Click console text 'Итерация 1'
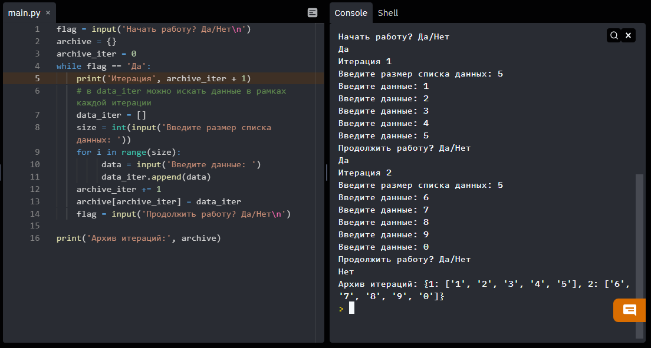The height and width of the screenshot is (348, 651). point(365,61)
